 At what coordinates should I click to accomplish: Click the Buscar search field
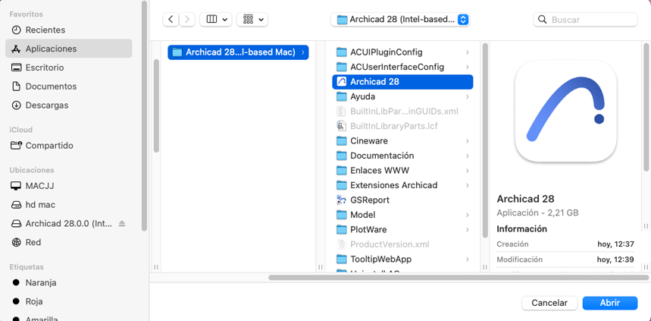(x=585, y=20)
